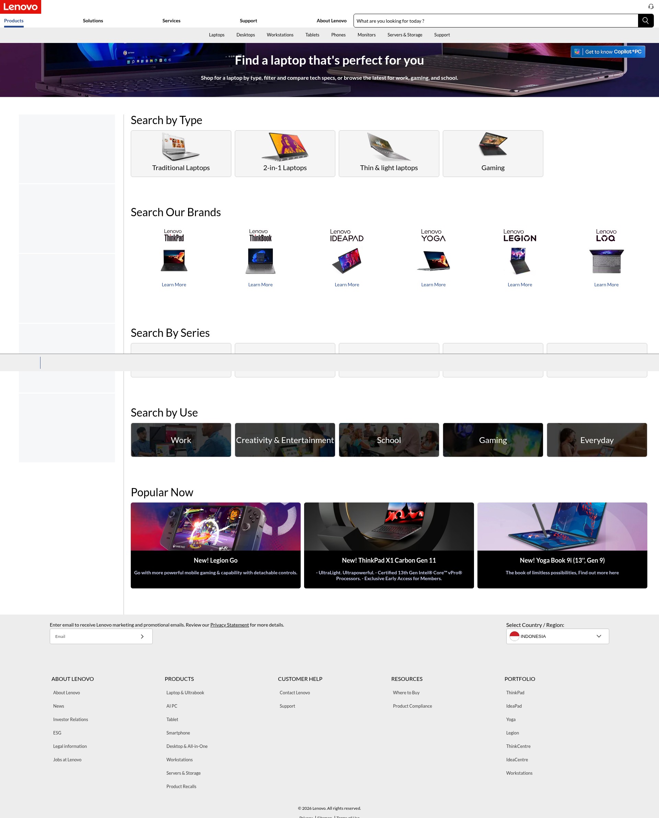This screenshot has width=659, height=818.
Task: Open the Creativity & Entertainment use tile
Action: point(285,440)
